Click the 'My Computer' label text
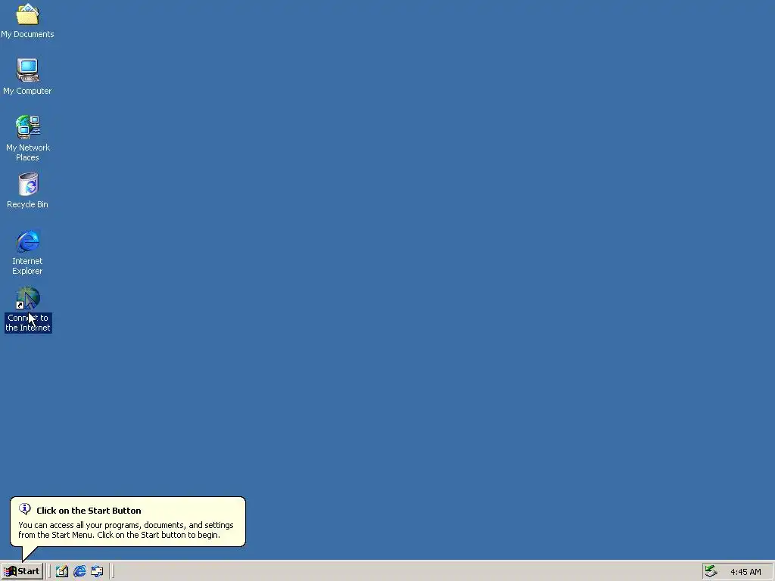 click(x=27, y=91)
